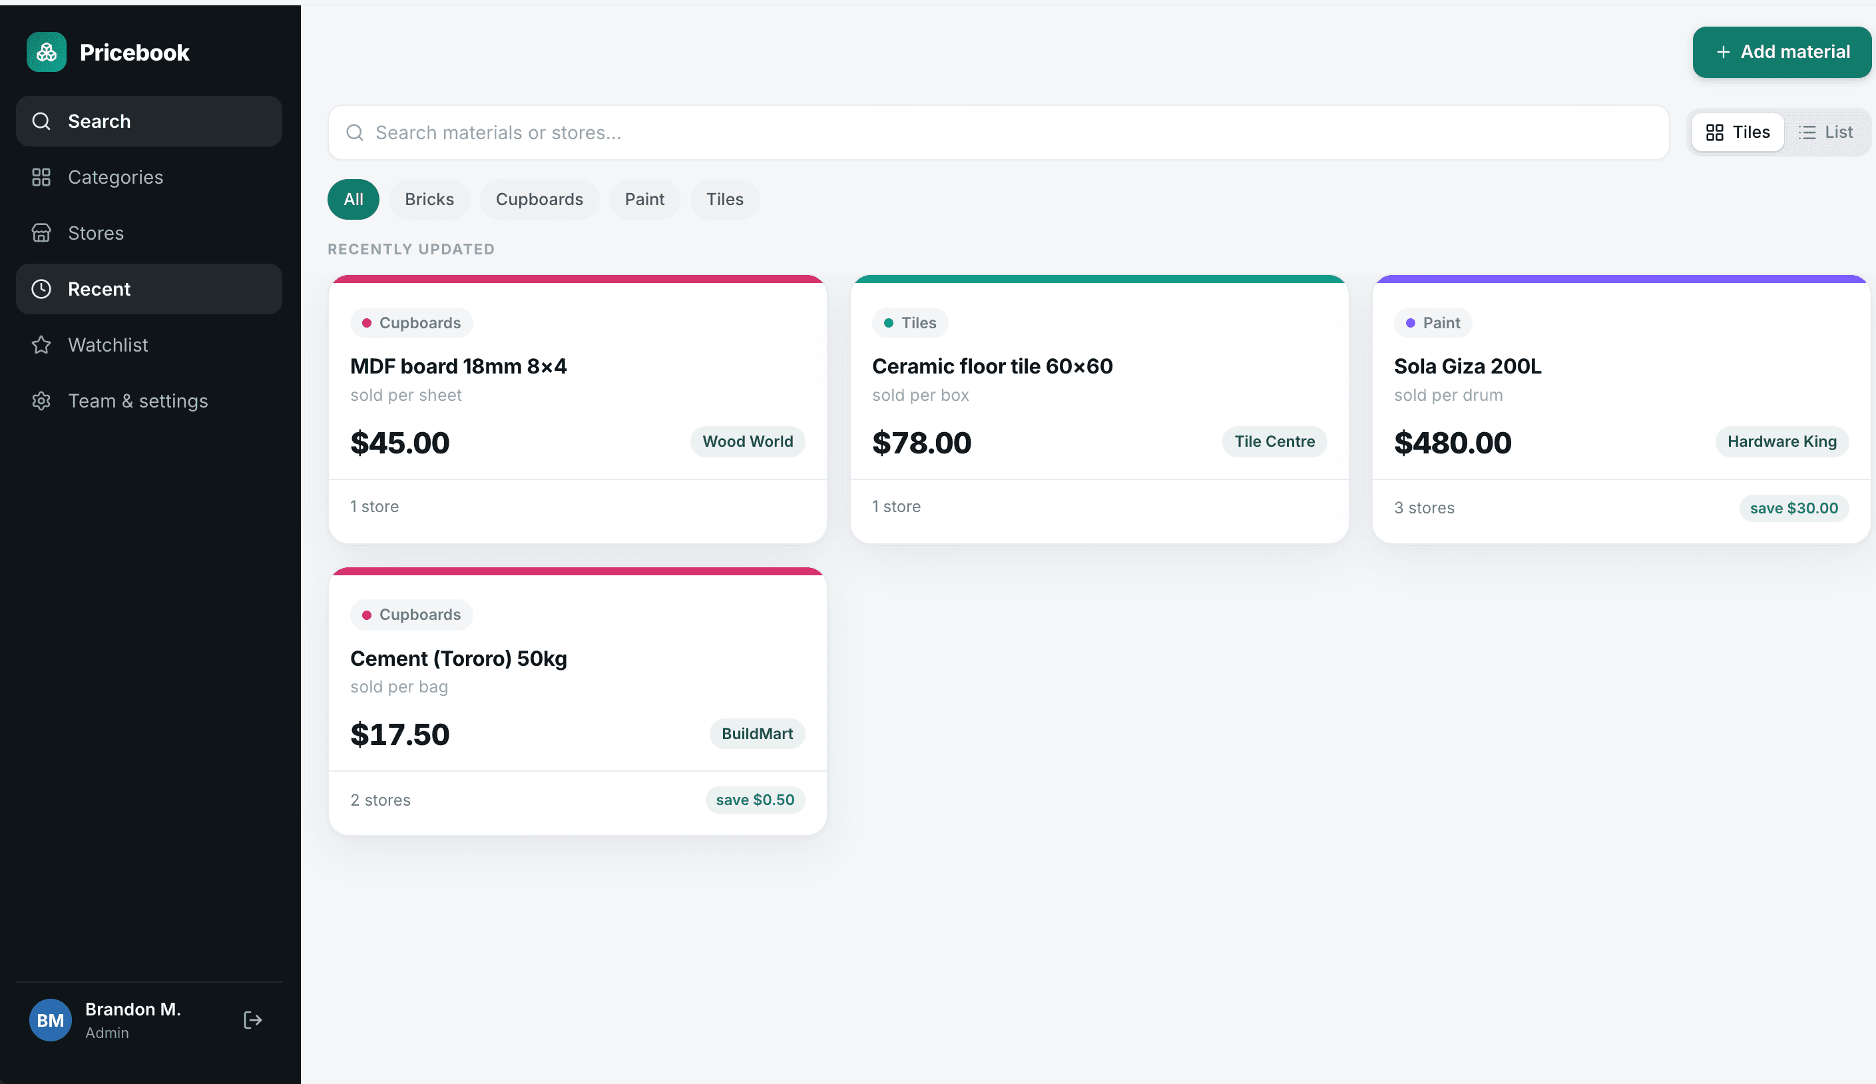Click Cupboards tag on MDF board card
Viewport: 1876px width, 1084px height.
(x=411, y=323)
